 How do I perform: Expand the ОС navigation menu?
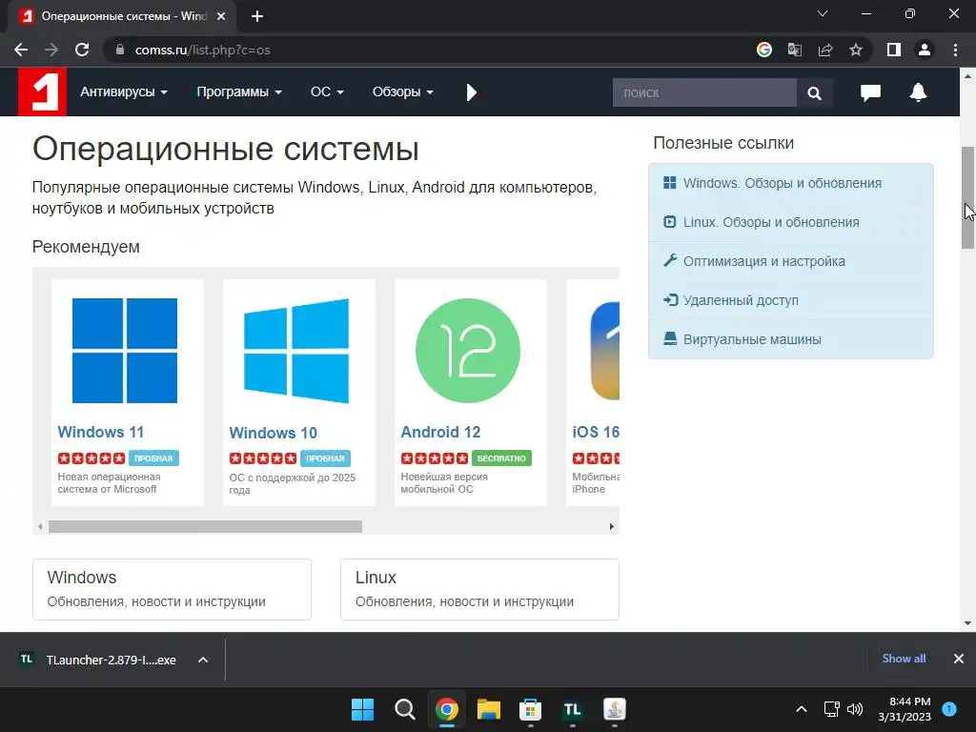327,92
